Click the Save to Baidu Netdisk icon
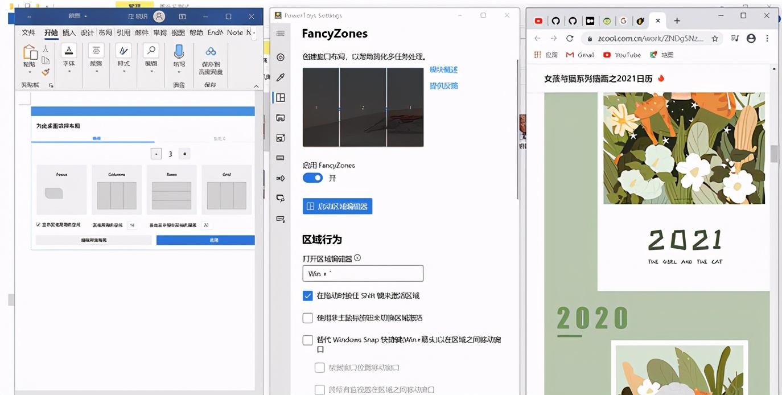The width and height of the screenshot is (782, 395). (x=211, y=52)
